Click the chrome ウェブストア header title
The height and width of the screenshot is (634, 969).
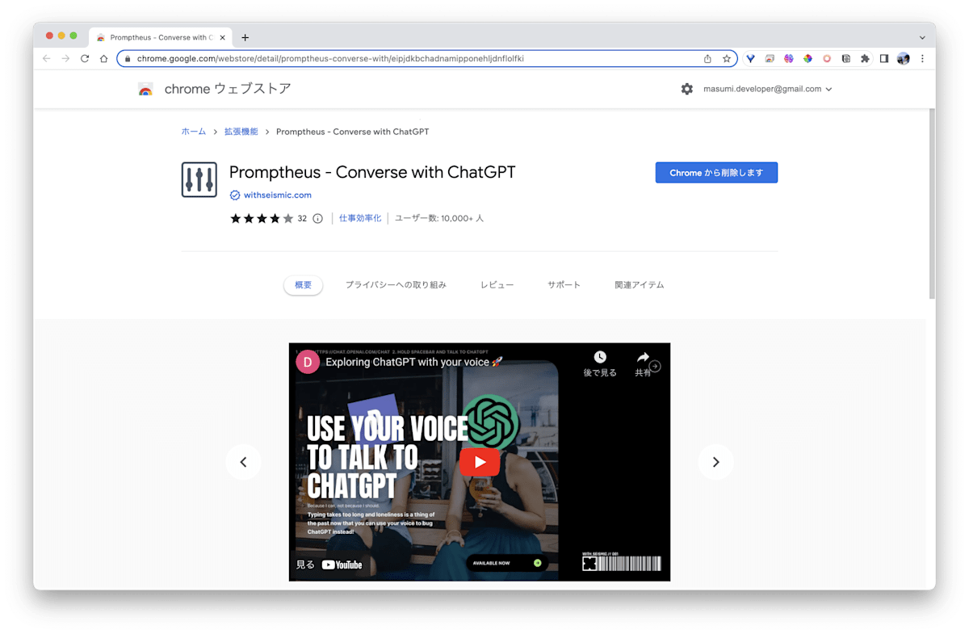pyautogui.click(x=228, y=89)
